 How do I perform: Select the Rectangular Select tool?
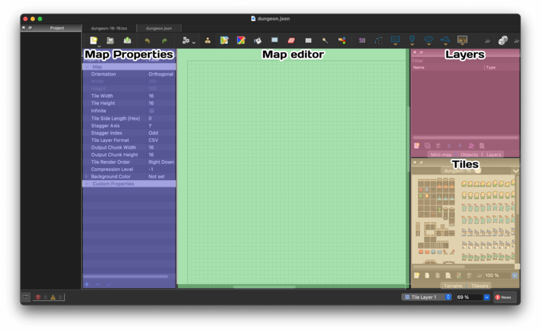[x=308, y=41]
